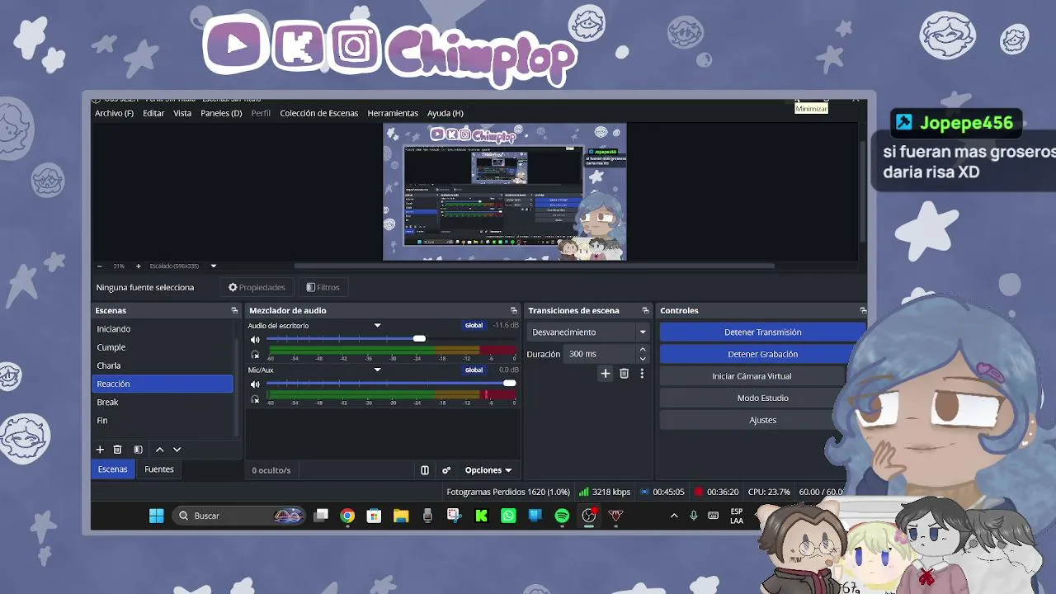Open the Desvanecimiento transition dropdown
This screenshot has height=594, width=1056.
tap(588, 332)
